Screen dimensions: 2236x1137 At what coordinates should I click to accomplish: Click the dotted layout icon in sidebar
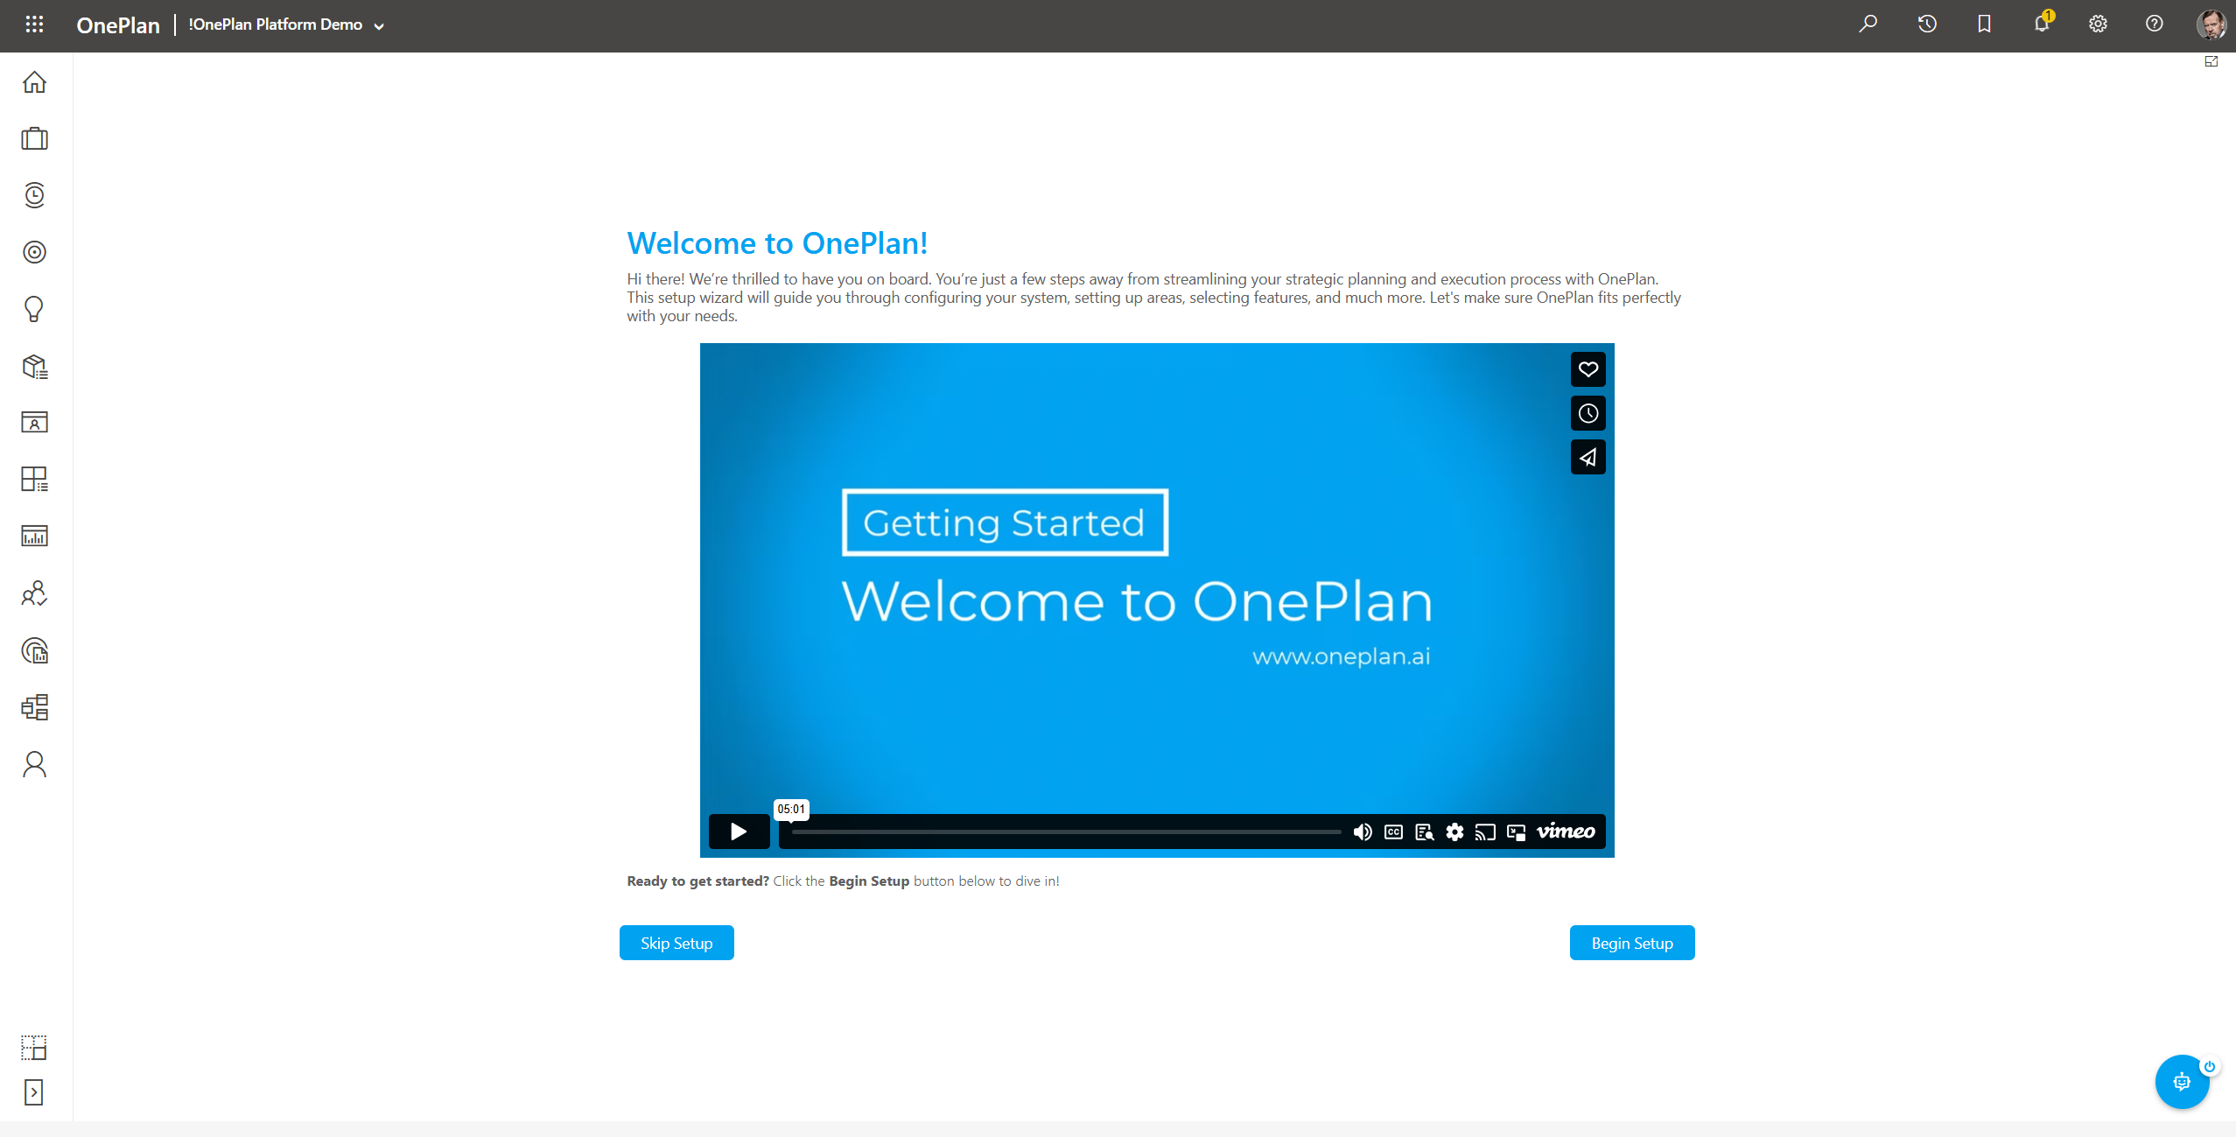[x=34, y=1047]
